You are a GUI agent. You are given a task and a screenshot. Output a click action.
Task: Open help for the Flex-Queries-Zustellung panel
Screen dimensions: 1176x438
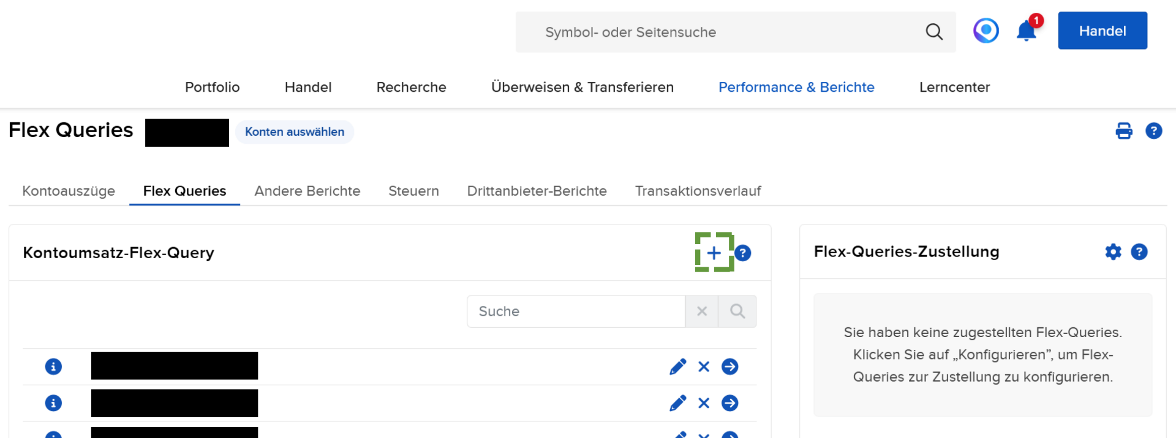1139,251
